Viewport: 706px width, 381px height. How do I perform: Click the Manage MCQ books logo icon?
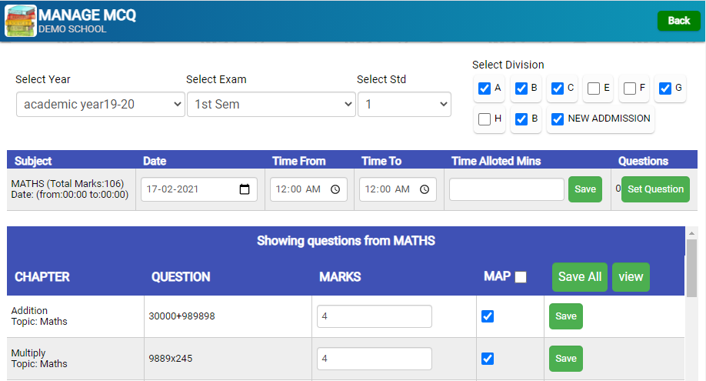click(x=20, y=21)
